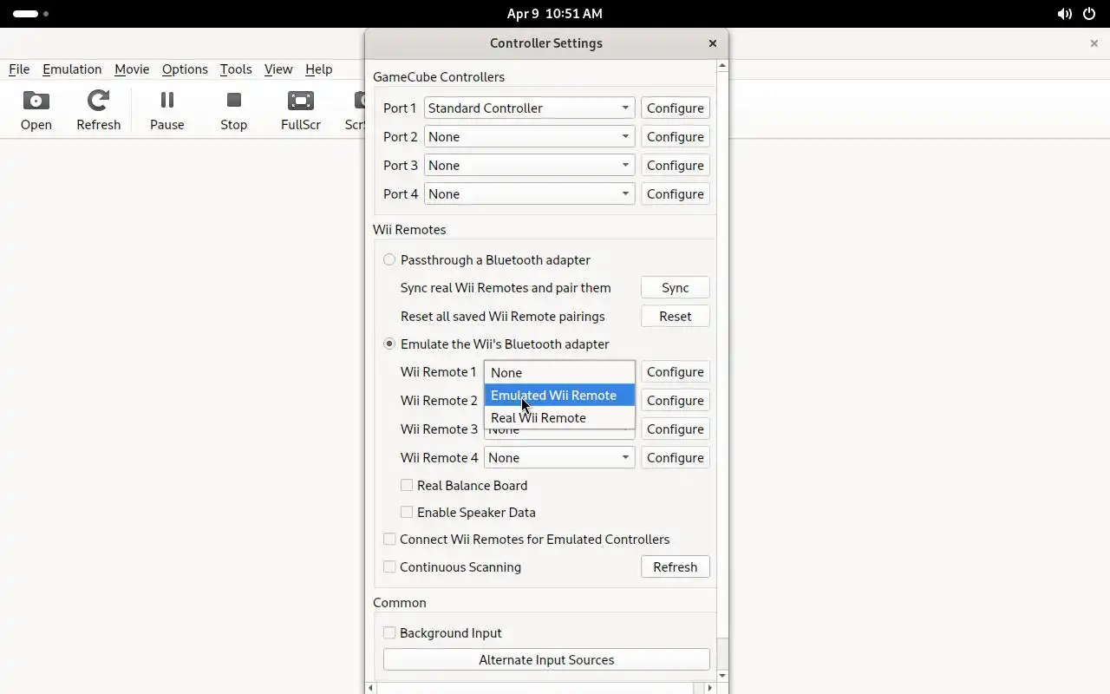Click Configure for Wii Remote 4
Viewport: 1110px width, 694px height.
coord(676,457)
